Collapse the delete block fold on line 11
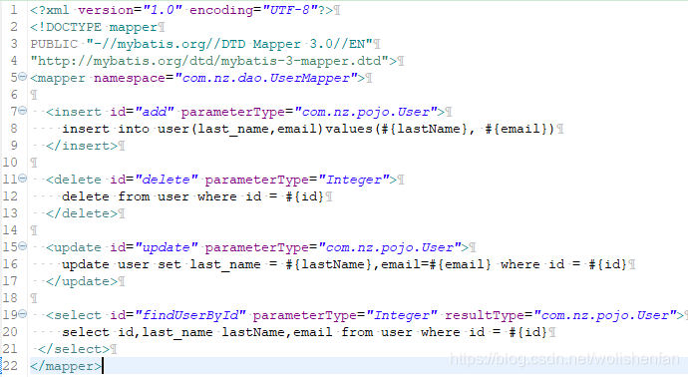688x377 pixels. [x=22, y=179]
